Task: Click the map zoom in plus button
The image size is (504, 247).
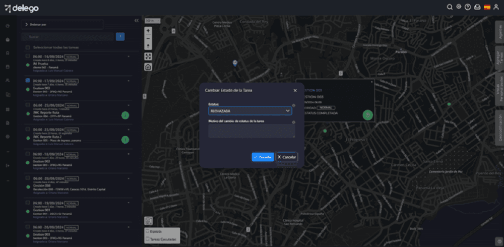Action: coord(148,30)
